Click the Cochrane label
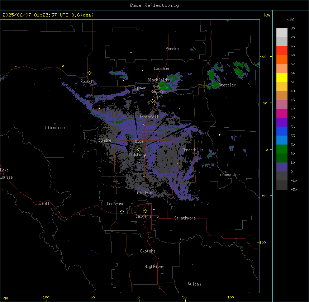The image size is (309, 302). (x=115, y=204)
